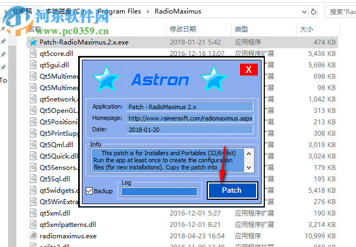Image resolution: width=356 pixels, height=247 pixels.
Task: Select file name Qt5Sql.dll
Action: point(55,179)
